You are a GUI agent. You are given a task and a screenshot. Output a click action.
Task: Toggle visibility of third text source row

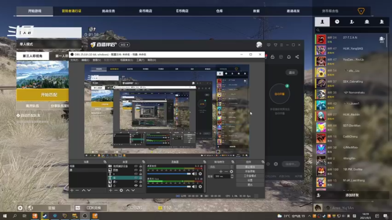click(x=136, y=174)
